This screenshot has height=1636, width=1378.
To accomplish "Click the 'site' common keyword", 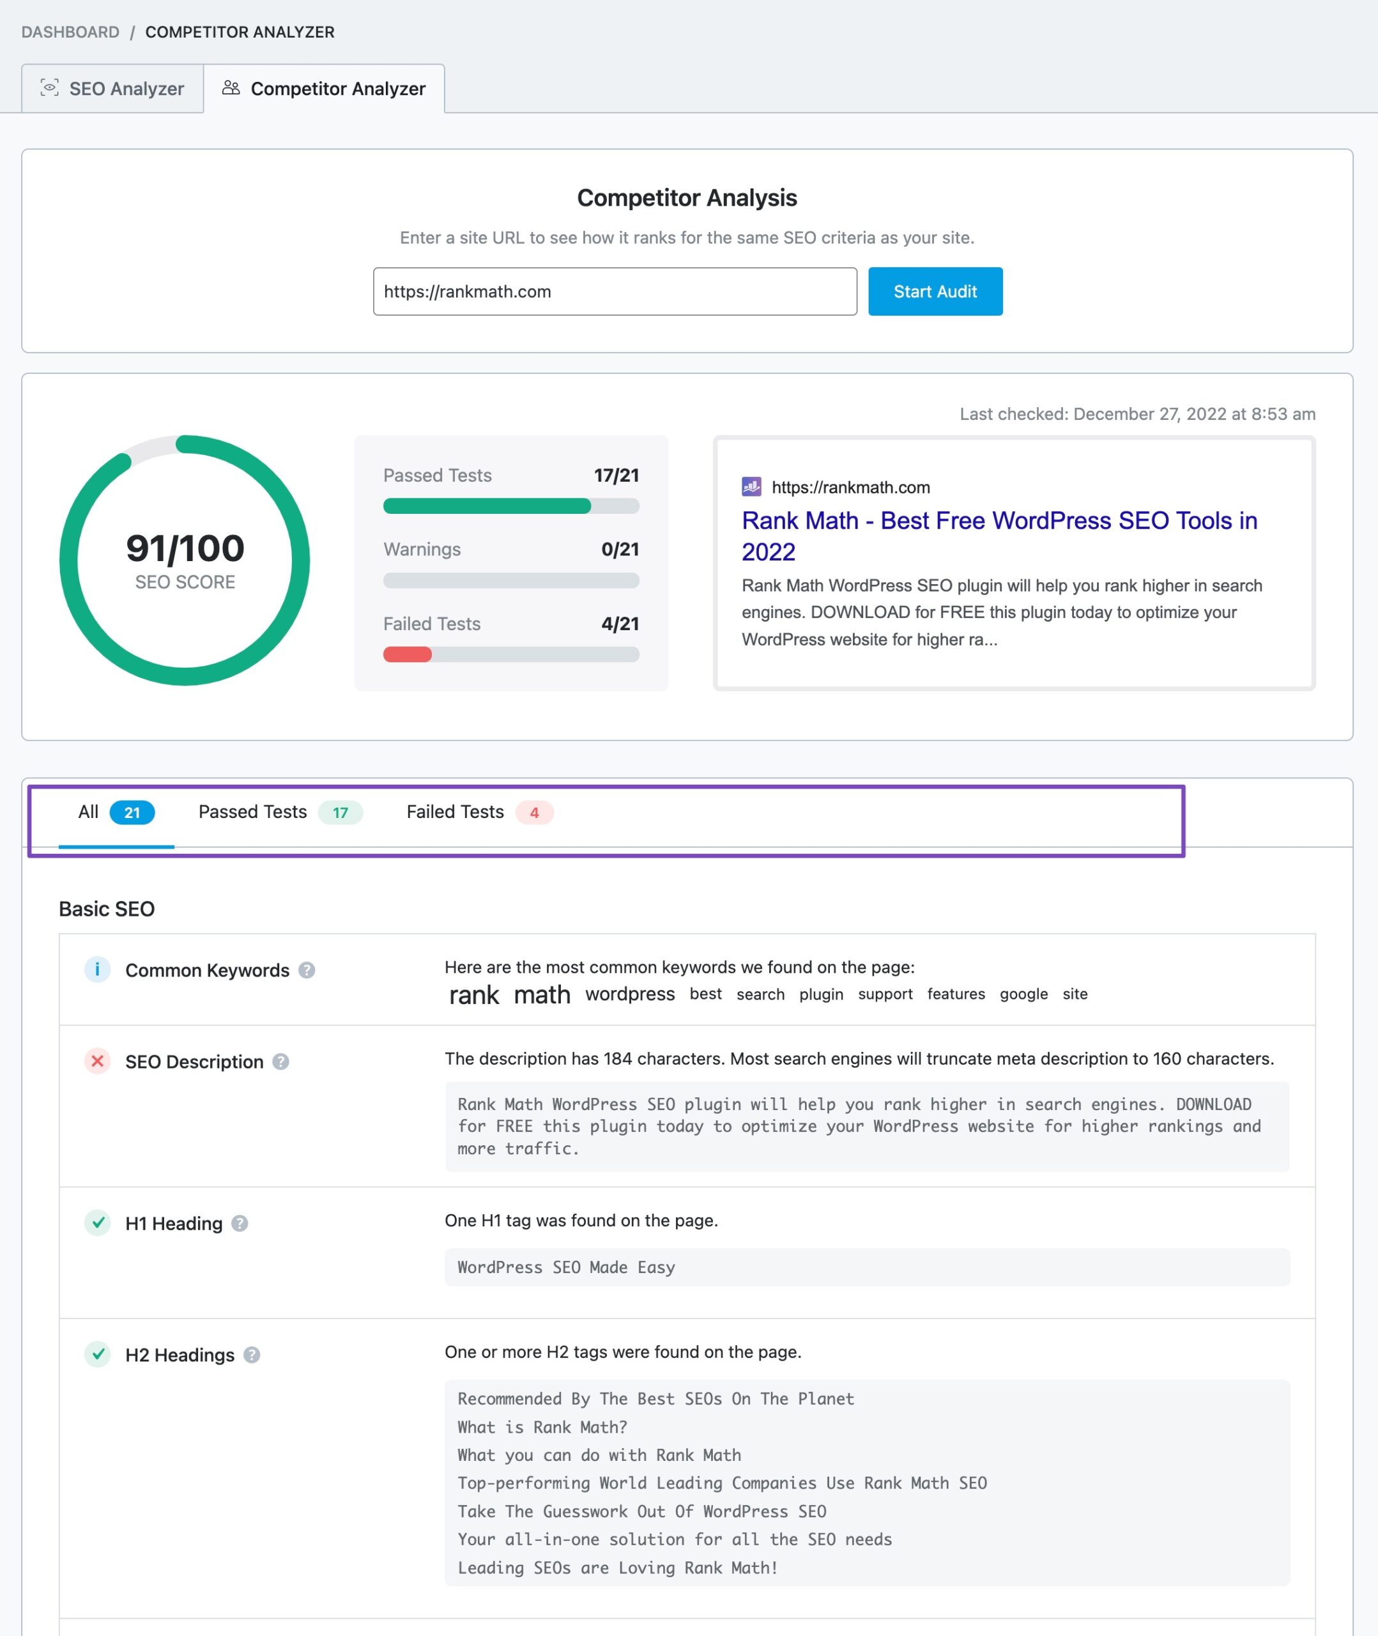I will [1075, 994].
